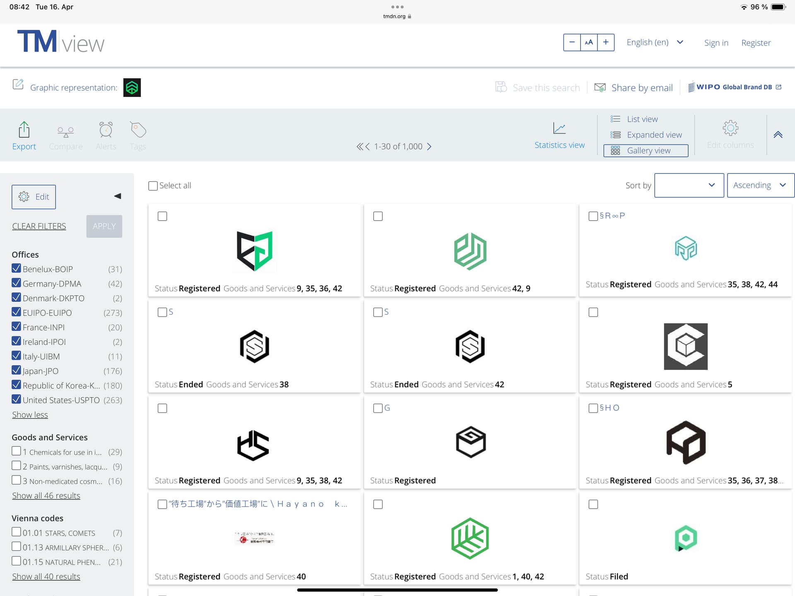The image size is (795, 596).
Task: Open the Alerts alarm clock icon
Action: click(106, 130)
